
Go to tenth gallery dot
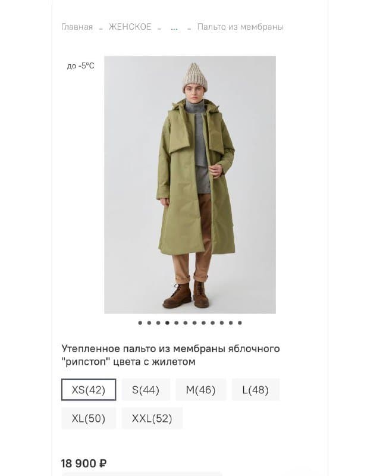click(222, 322)
